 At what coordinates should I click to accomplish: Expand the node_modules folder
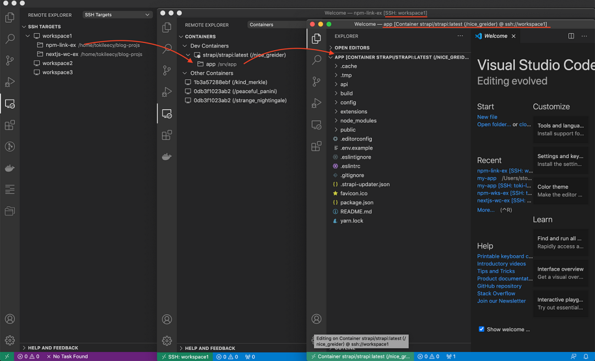click(x=358, y=120)
